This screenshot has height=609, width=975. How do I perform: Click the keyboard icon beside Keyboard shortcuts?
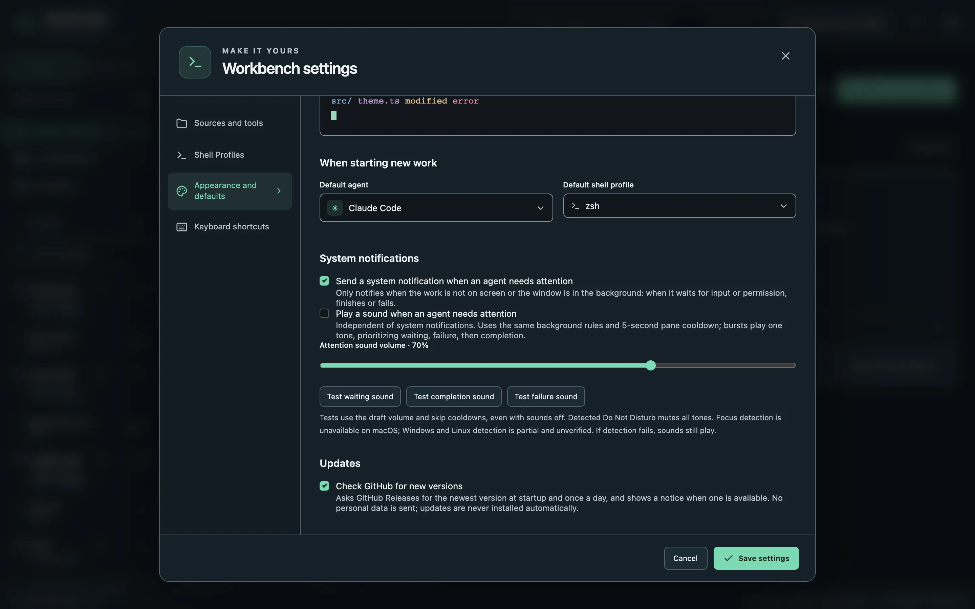[182, 227]
